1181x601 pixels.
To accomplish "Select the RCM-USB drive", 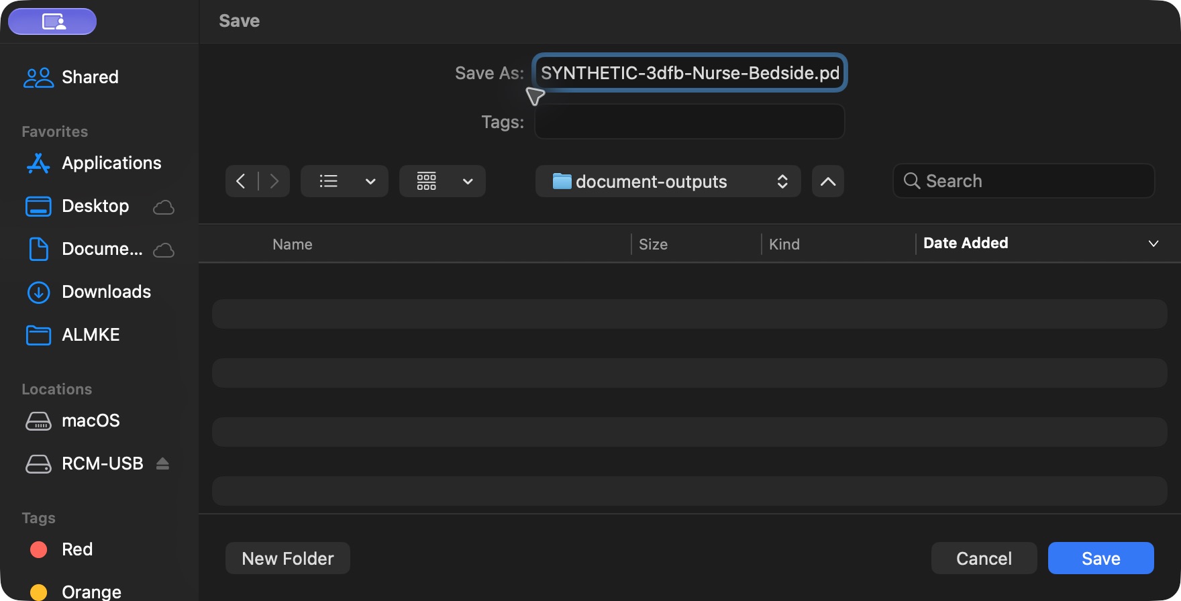I will pos(85,463).
